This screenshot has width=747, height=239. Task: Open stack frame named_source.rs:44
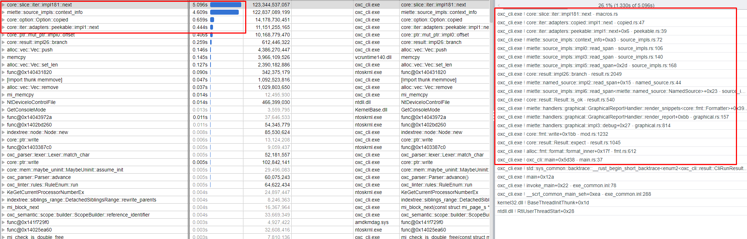(x=589, y=83)
